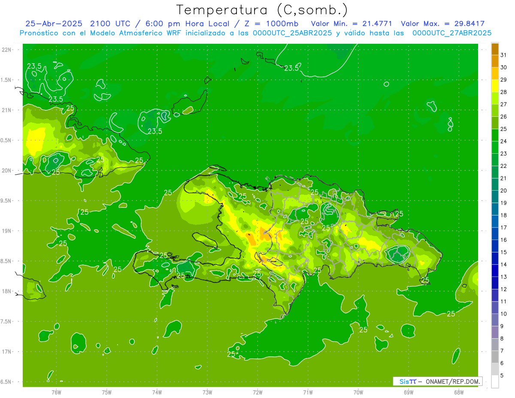
Task: Click "0000UTC_25ABR2025" initialization time text
Action: [292, 33]
